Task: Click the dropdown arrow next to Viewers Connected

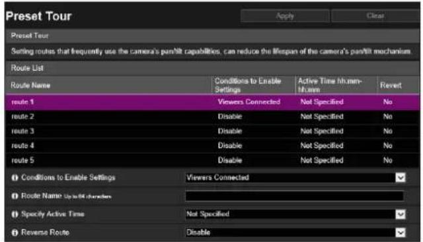Action: coord(401,177)
